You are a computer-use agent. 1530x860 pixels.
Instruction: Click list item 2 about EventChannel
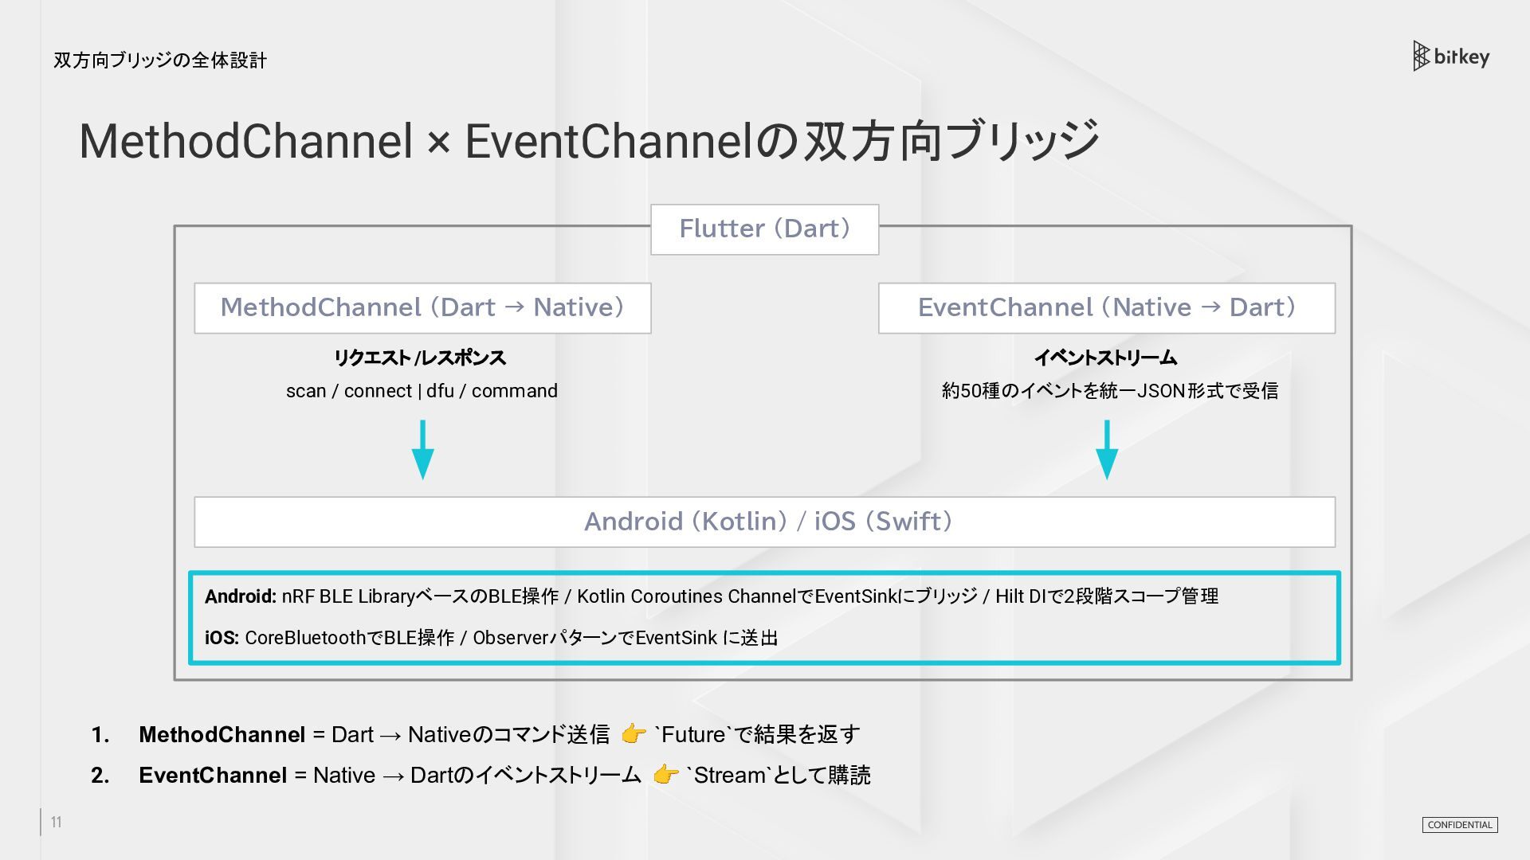click(481, 775)
